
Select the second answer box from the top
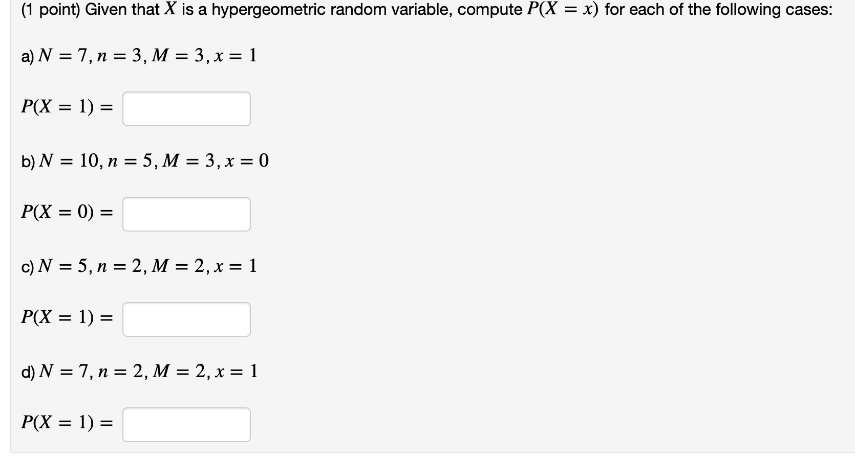[x=186, y=214]
